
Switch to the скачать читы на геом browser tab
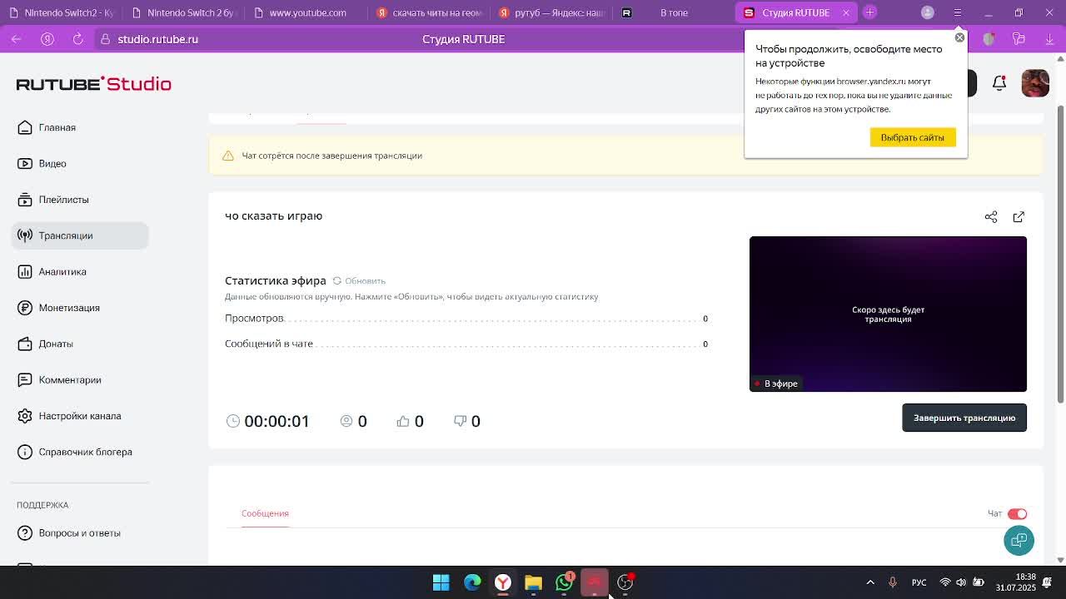[430, 12]
